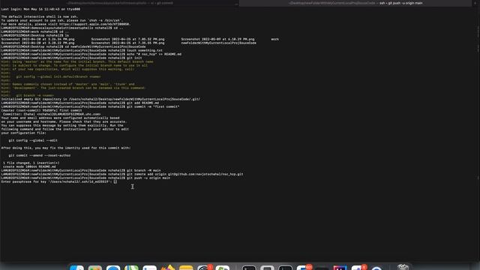Open Trash from the Dock

pos(403,267)
